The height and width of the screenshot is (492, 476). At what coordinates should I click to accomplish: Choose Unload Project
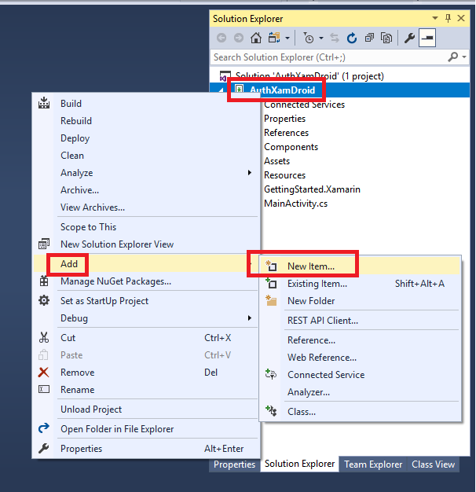(x=146, y=409)
